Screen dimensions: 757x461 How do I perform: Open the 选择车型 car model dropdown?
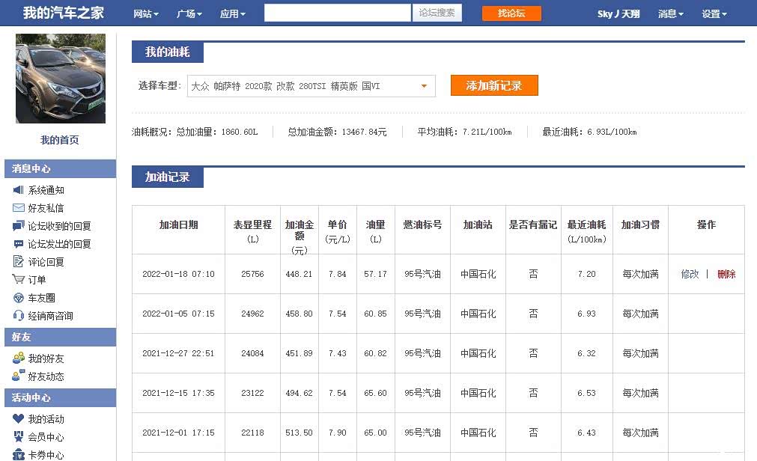point(311,86)
